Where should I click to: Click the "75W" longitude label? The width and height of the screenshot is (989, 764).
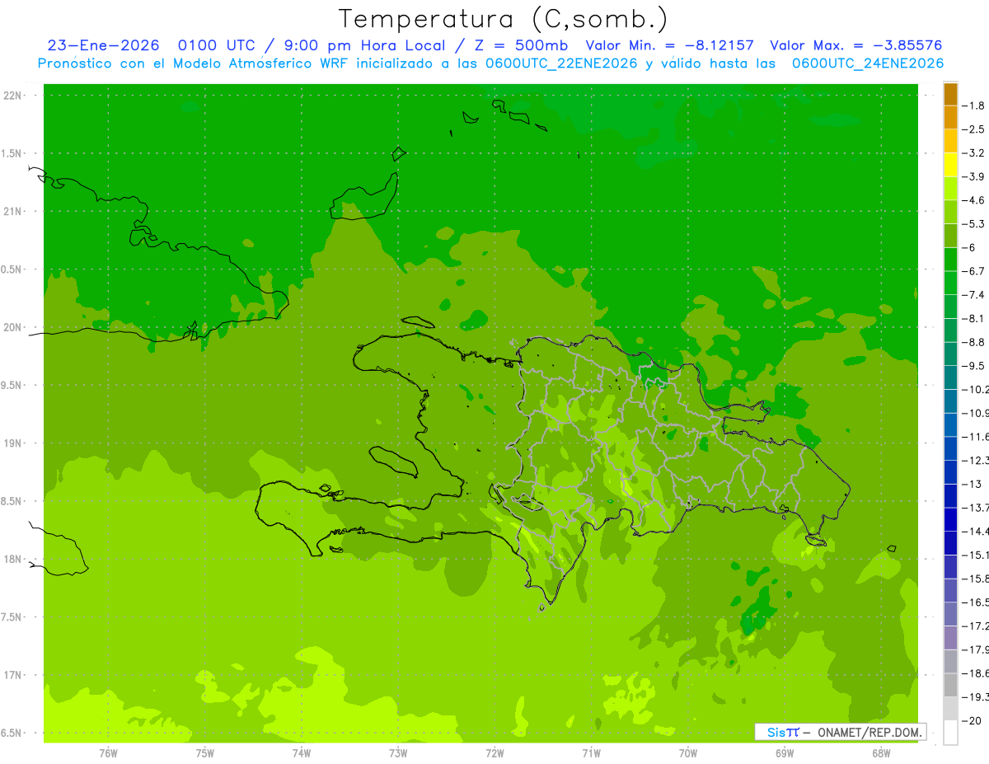[x=205, y=753]
